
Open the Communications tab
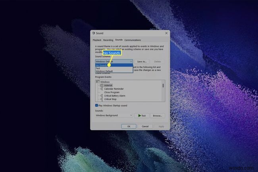coord(133,40)
